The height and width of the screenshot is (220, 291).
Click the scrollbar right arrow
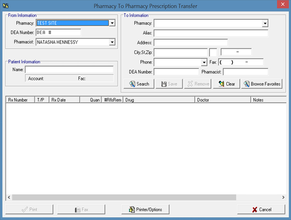tap(283, 197)
